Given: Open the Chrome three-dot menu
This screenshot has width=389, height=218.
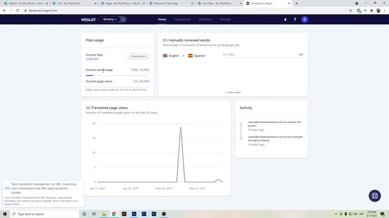Looking at the screenshot, I should tap(385, 11).
